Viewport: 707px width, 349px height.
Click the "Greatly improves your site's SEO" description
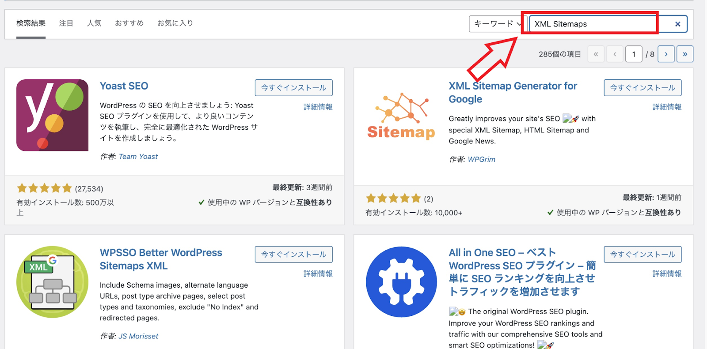(x=522, y=130)
